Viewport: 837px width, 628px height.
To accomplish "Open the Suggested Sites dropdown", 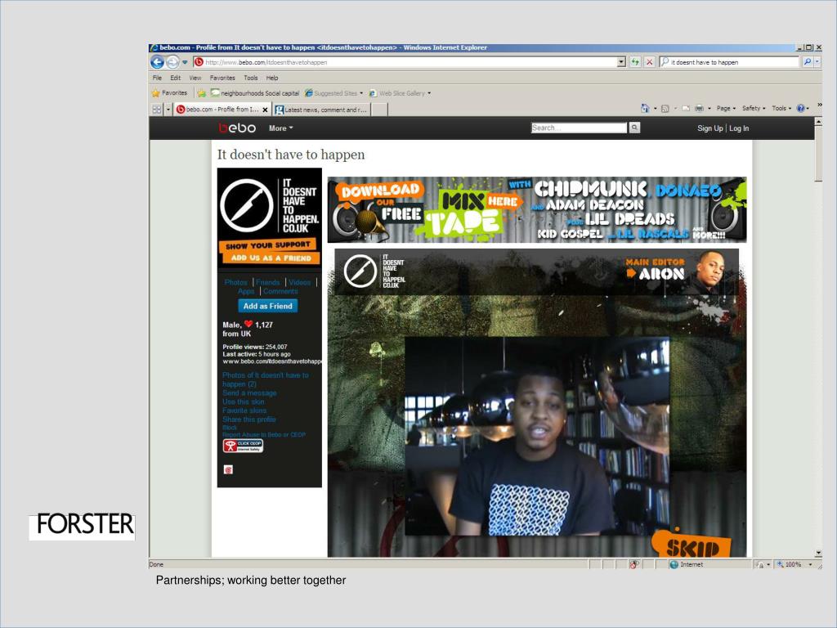I will point(333,93).
